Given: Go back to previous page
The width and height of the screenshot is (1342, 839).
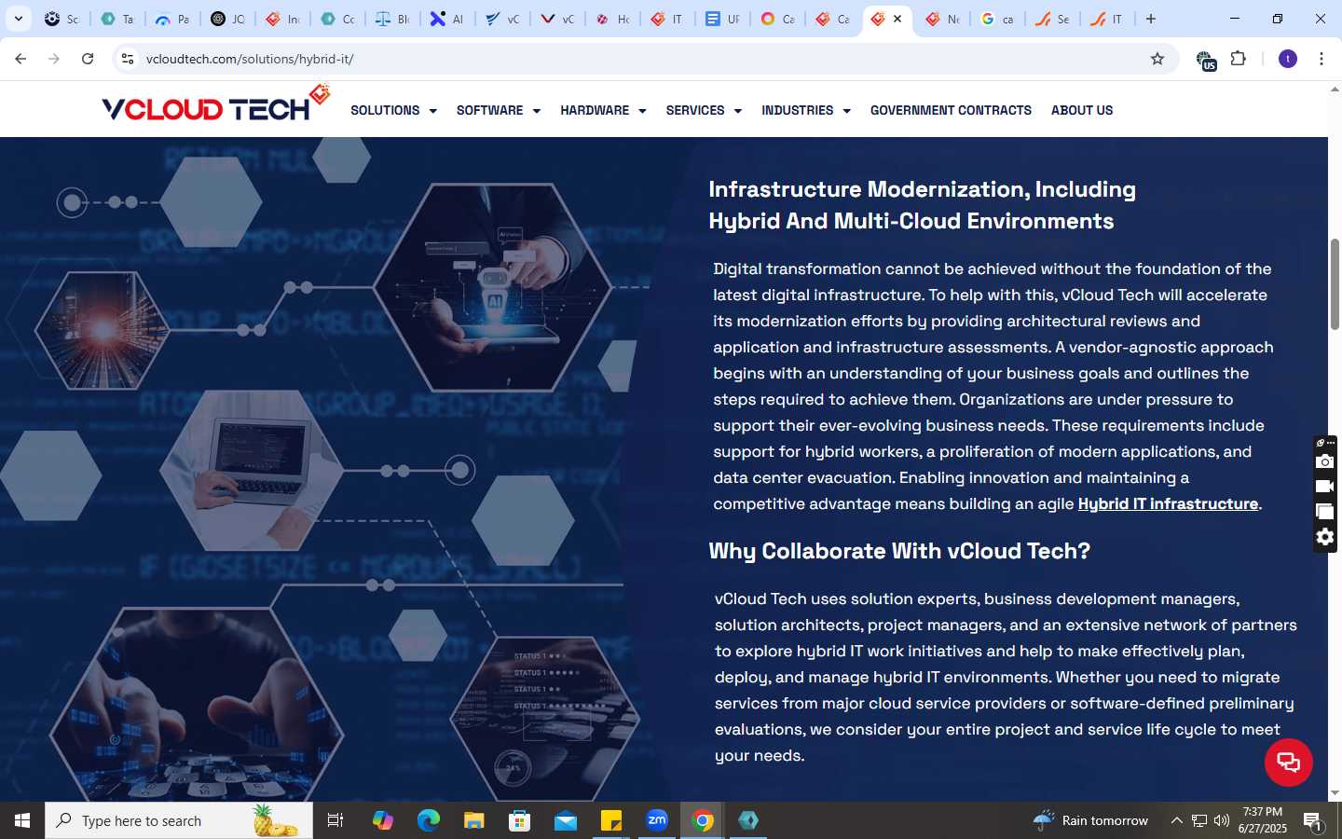Looking at the screenshot, I should (x=21, y=59).
